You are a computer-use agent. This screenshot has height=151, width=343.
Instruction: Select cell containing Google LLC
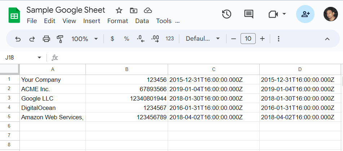click(x=52, y=98)
